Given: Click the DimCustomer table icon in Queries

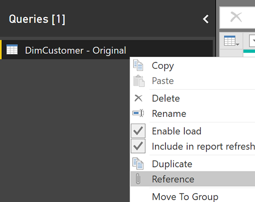Looking at the screenshot, I should (12, 50).
